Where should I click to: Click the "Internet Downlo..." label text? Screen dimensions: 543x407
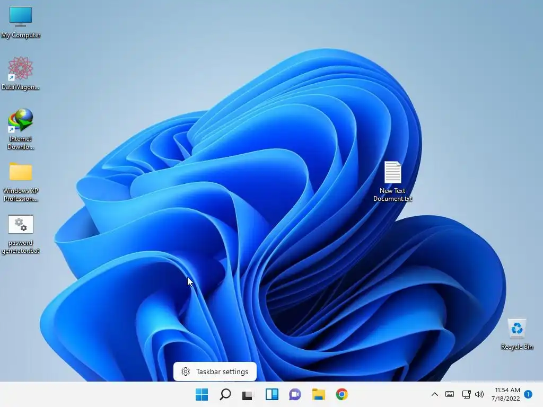pos(21,143)
